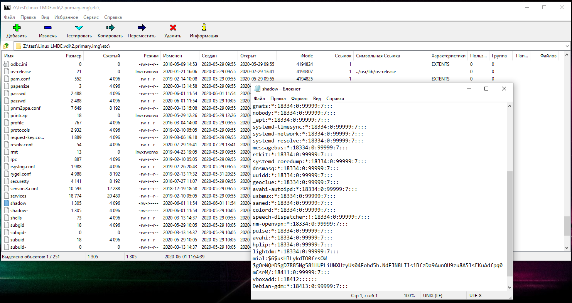
Task: Select the passwd file in list
Action: 18,94
